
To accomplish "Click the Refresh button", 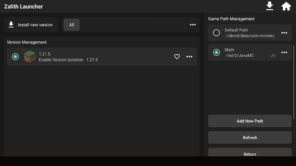I will point(250,138).
